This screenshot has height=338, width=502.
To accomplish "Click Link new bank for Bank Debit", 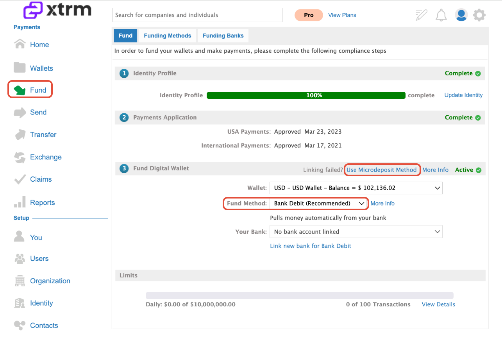I will (311, 246).
